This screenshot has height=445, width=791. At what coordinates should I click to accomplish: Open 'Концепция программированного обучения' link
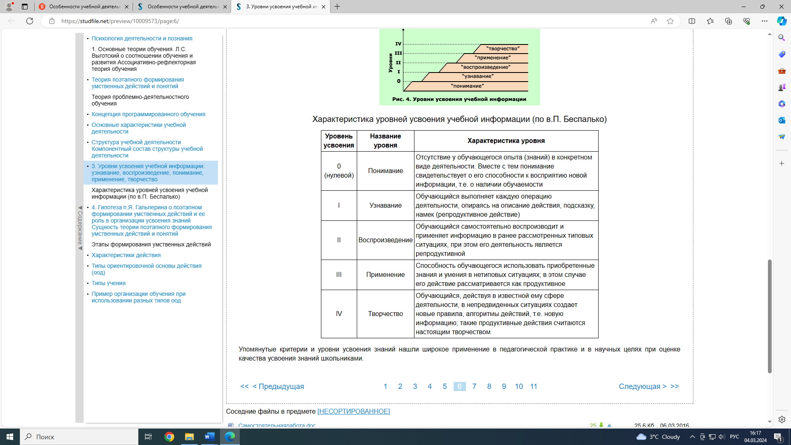pyautogui.click(x=148, y=114)
